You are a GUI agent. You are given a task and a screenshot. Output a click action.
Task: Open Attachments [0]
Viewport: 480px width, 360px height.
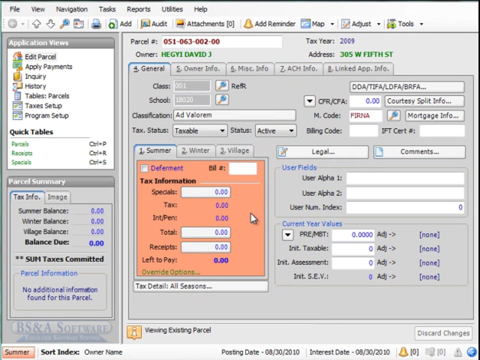[x=205, y=24]
